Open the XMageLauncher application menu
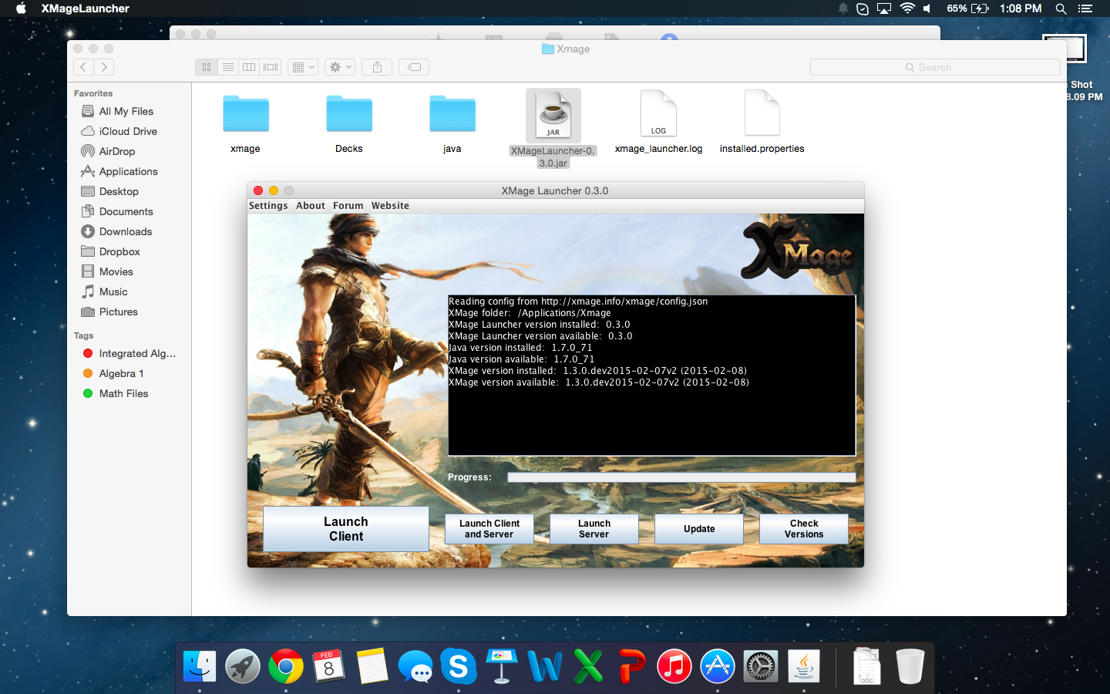This screenshot has height=694, width=1110. [x=86, y=8]
